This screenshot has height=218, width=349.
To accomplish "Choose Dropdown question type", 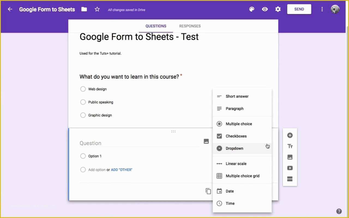I will 242,148.
